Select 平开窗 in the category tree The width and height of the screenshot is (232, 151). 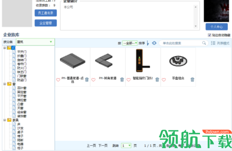pyautogui.click(x=22, y=96)
